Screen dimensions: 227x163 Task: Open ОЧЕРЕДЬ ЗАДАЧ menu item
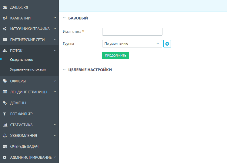(24, 147)
